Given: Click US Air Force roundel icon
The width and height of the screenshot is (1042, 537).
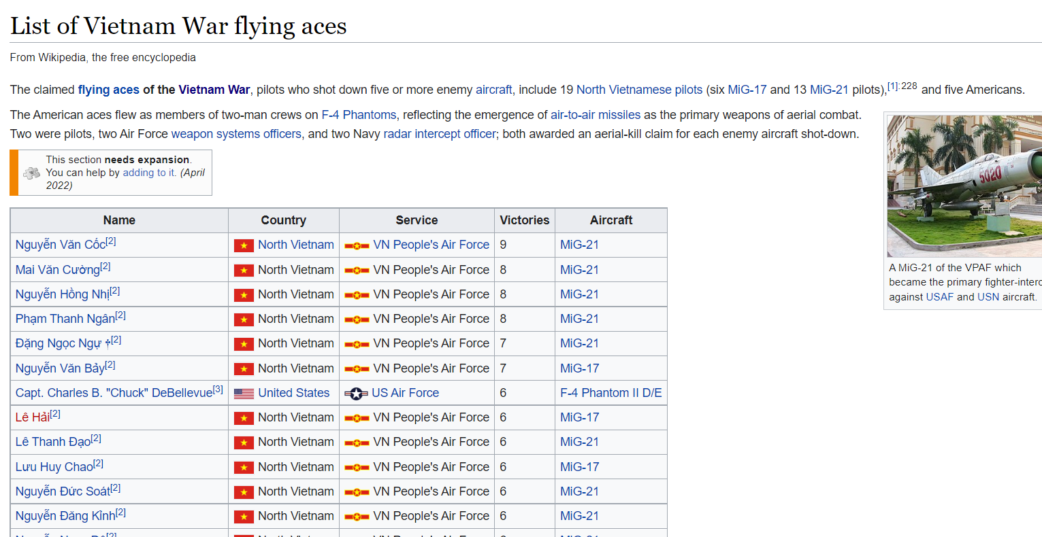Looking at the screenshot, I should coord(356,394).
